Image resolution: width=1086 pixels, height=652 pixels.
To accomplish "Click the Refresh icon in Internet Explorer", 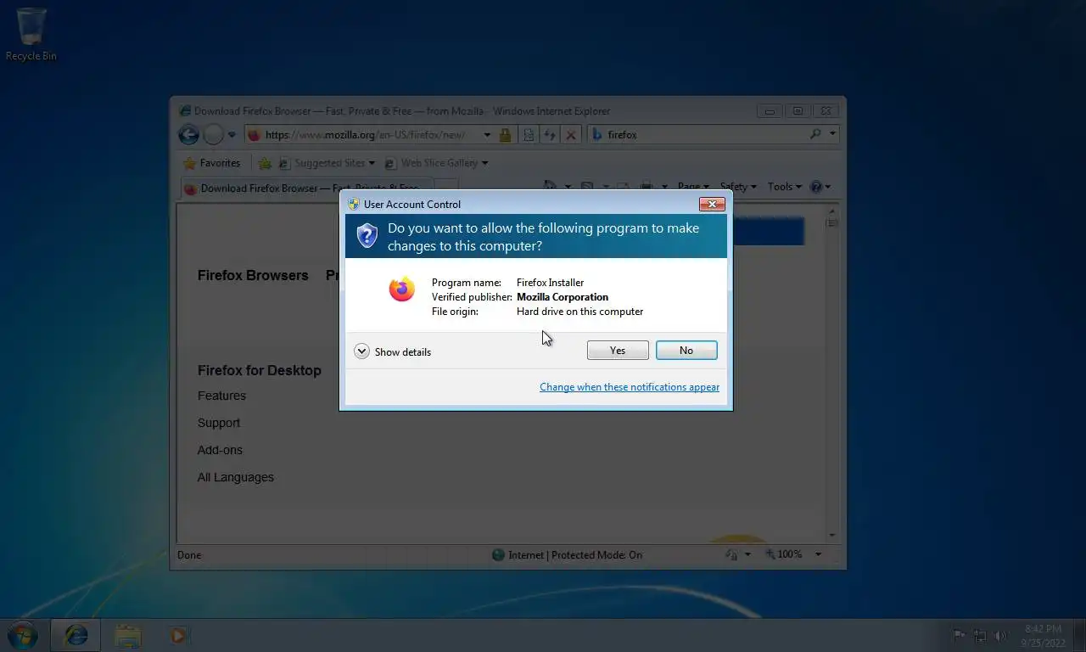I will [x=550, y=135].
